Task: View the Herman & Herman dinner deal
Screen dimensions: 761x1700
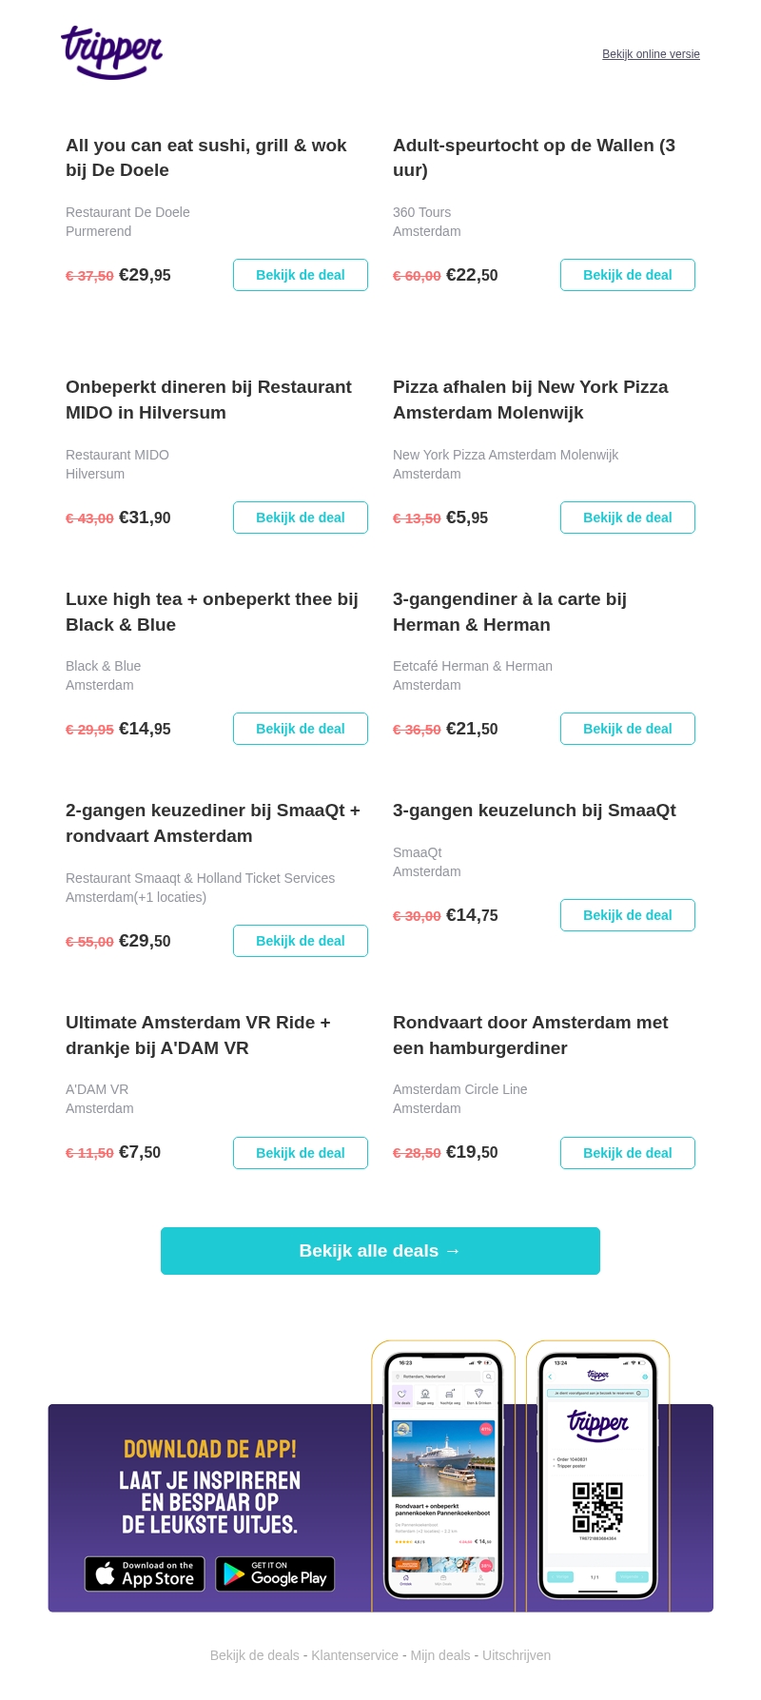Action: click(x=628, y=729)
